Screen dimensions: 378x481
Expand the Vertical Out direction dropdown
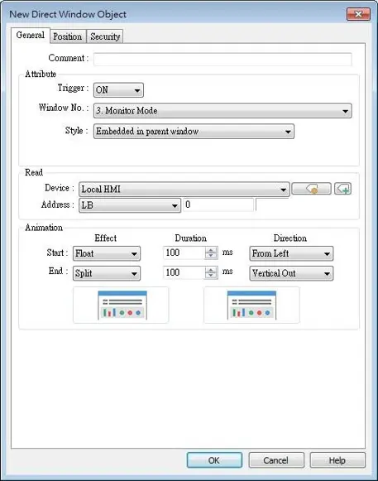tap(291, 273)
